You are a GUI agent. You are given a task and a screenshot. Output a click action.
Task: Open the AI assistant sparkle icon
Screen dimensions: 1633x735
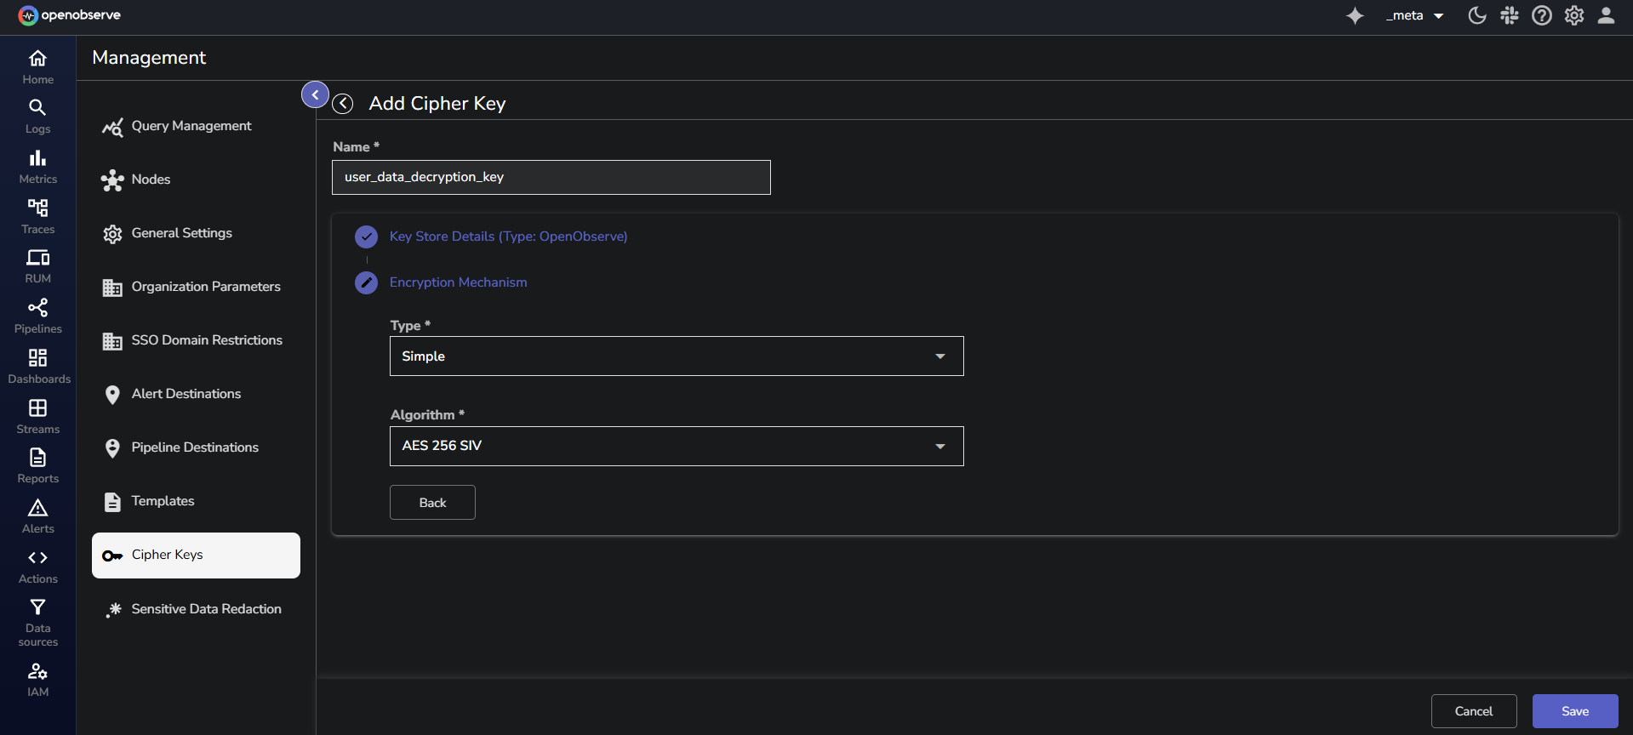pos(1355,16)
